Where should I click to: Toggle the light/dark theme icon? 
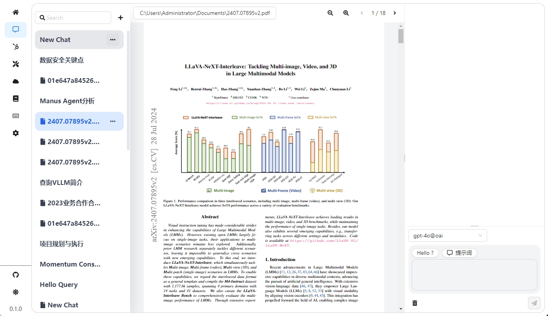click(16, 292)
